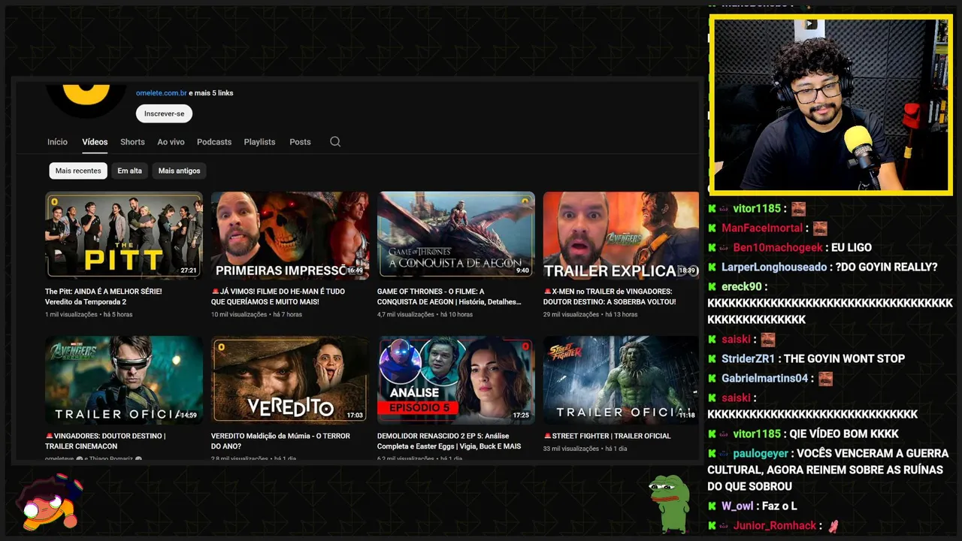The height and width of the screenshot is (541, 962).
Task: Click chat username ManFaceImortal
Action: (x=762, y=228)
